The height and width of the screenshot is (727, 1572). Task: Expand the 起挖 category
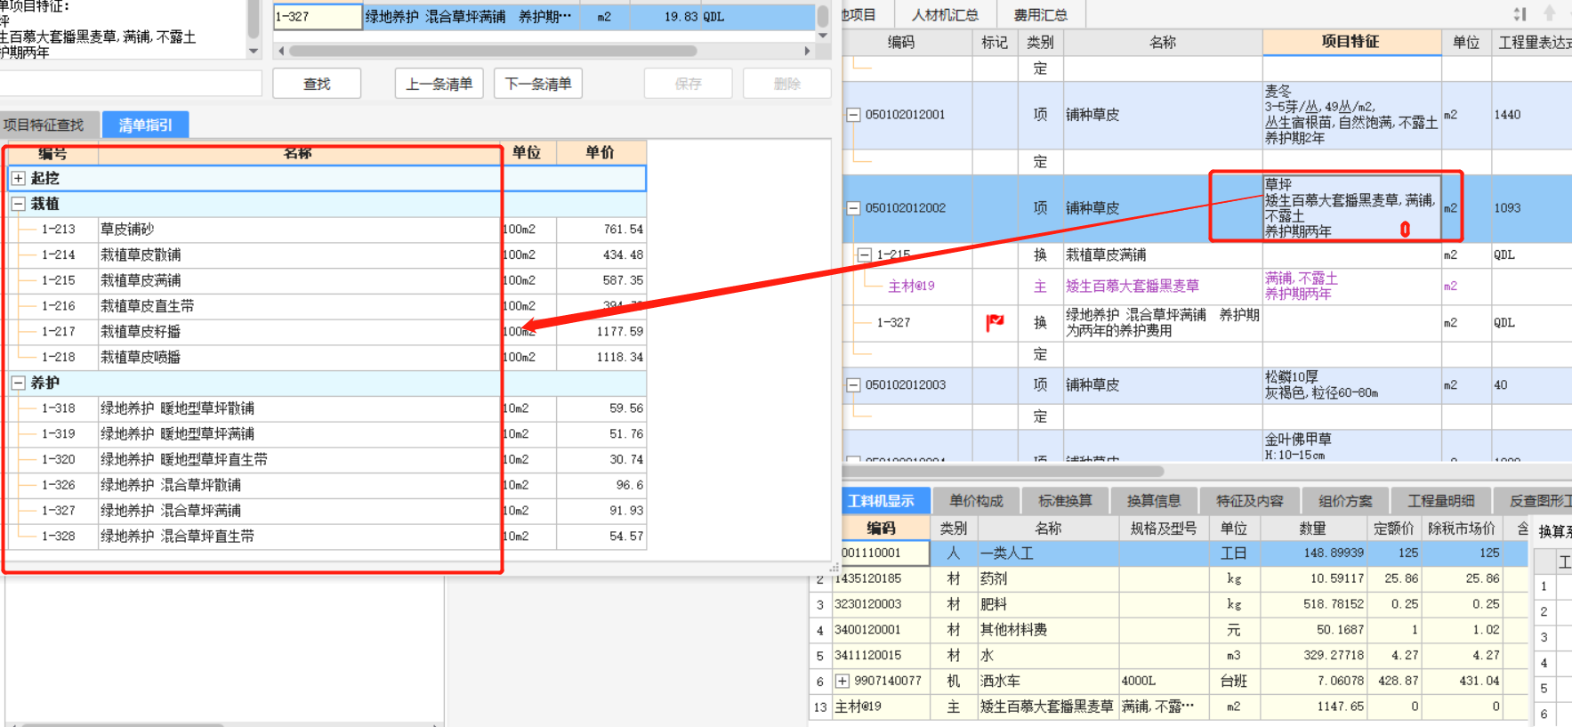(18, 178)
